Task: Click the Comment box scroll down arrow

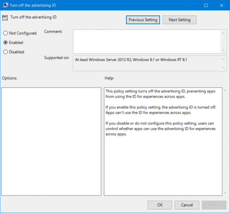Action: (223, 50)
